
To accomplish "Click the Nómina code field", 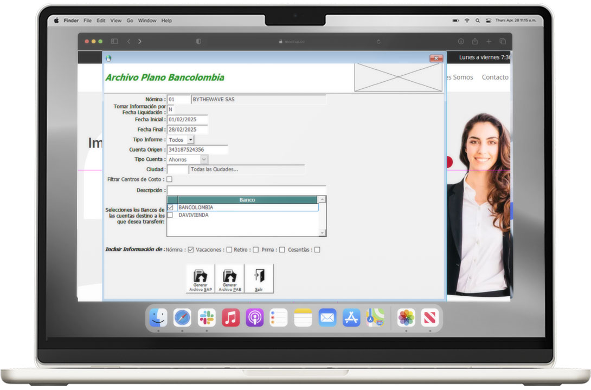I will pos(179,99).
